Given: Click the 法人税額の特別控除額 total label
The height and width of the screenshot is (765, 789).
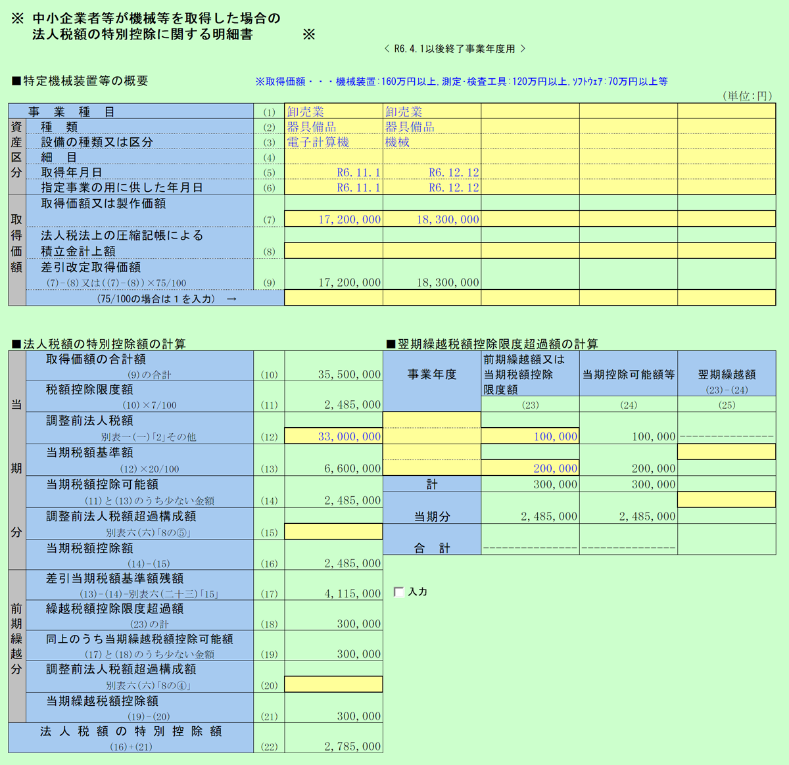Looking at the screenshot, I should pos(131,731).
